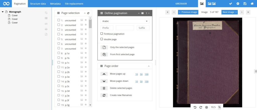Open the Pagination tab
This screenshot has width=257, height=110.
tap(20, 3)
